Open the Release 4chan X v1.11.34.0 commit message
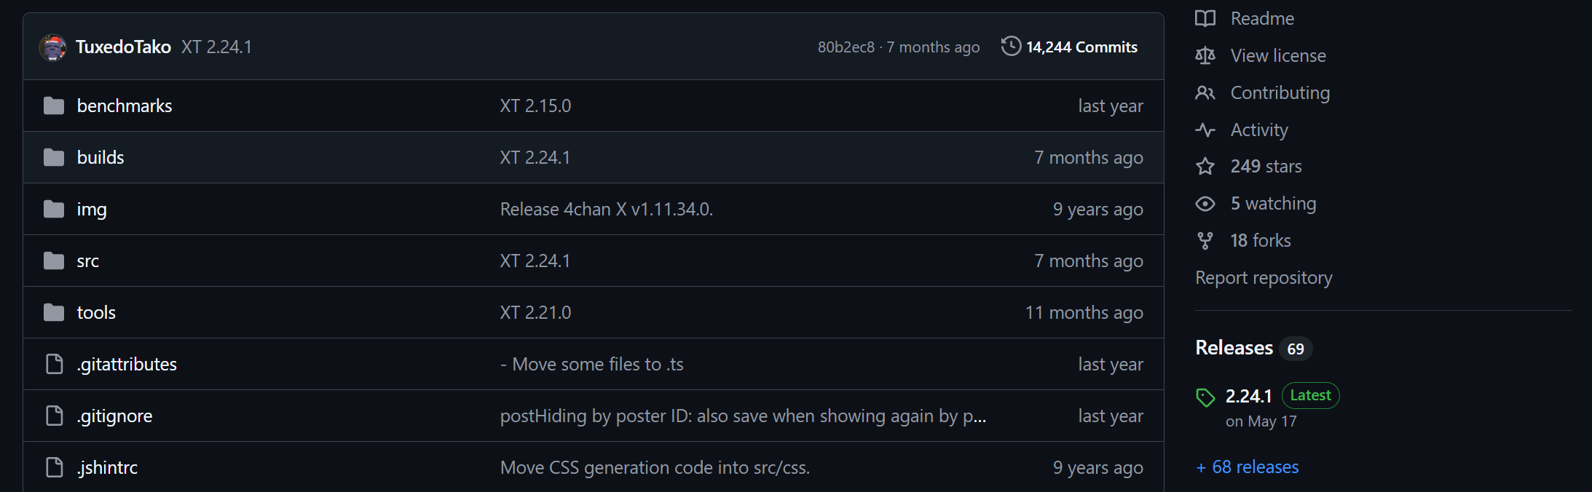This screenshot has width=1592, height=492. pos(606,210)
